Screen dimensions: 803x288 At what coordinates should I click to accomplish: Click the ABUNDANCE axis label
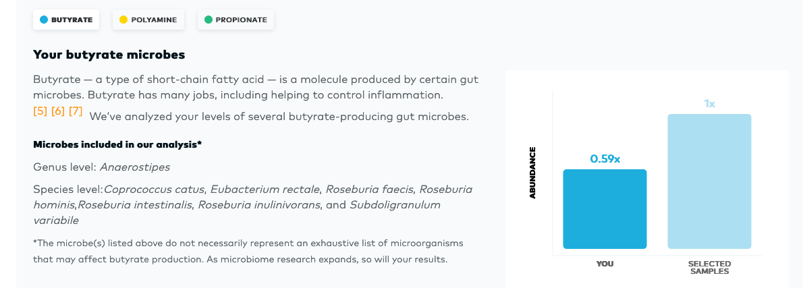coord(532,173)
